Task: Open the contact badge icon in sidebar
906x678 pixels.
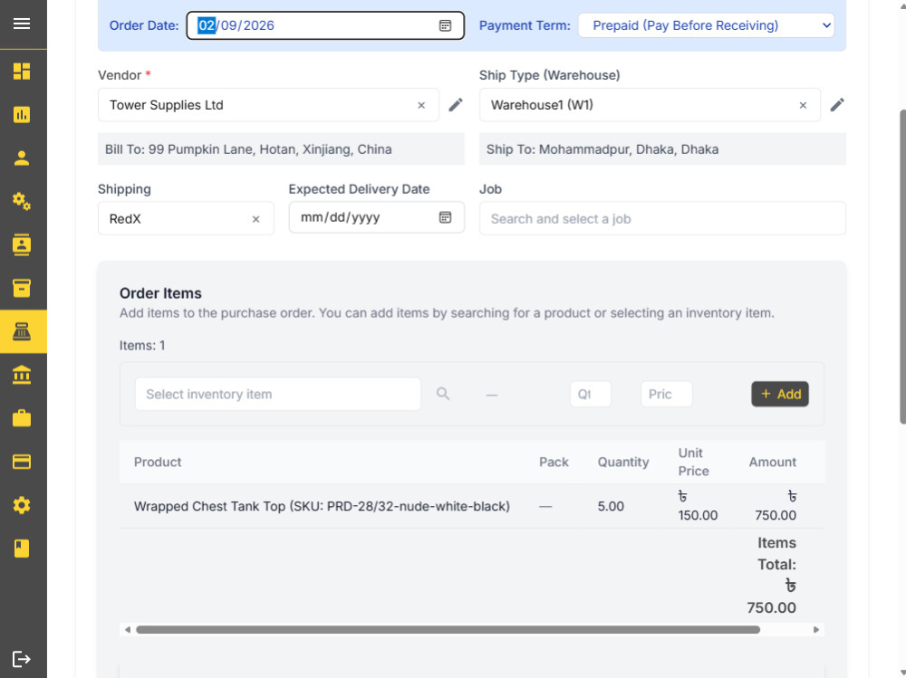Action: [x=22, y=245]
